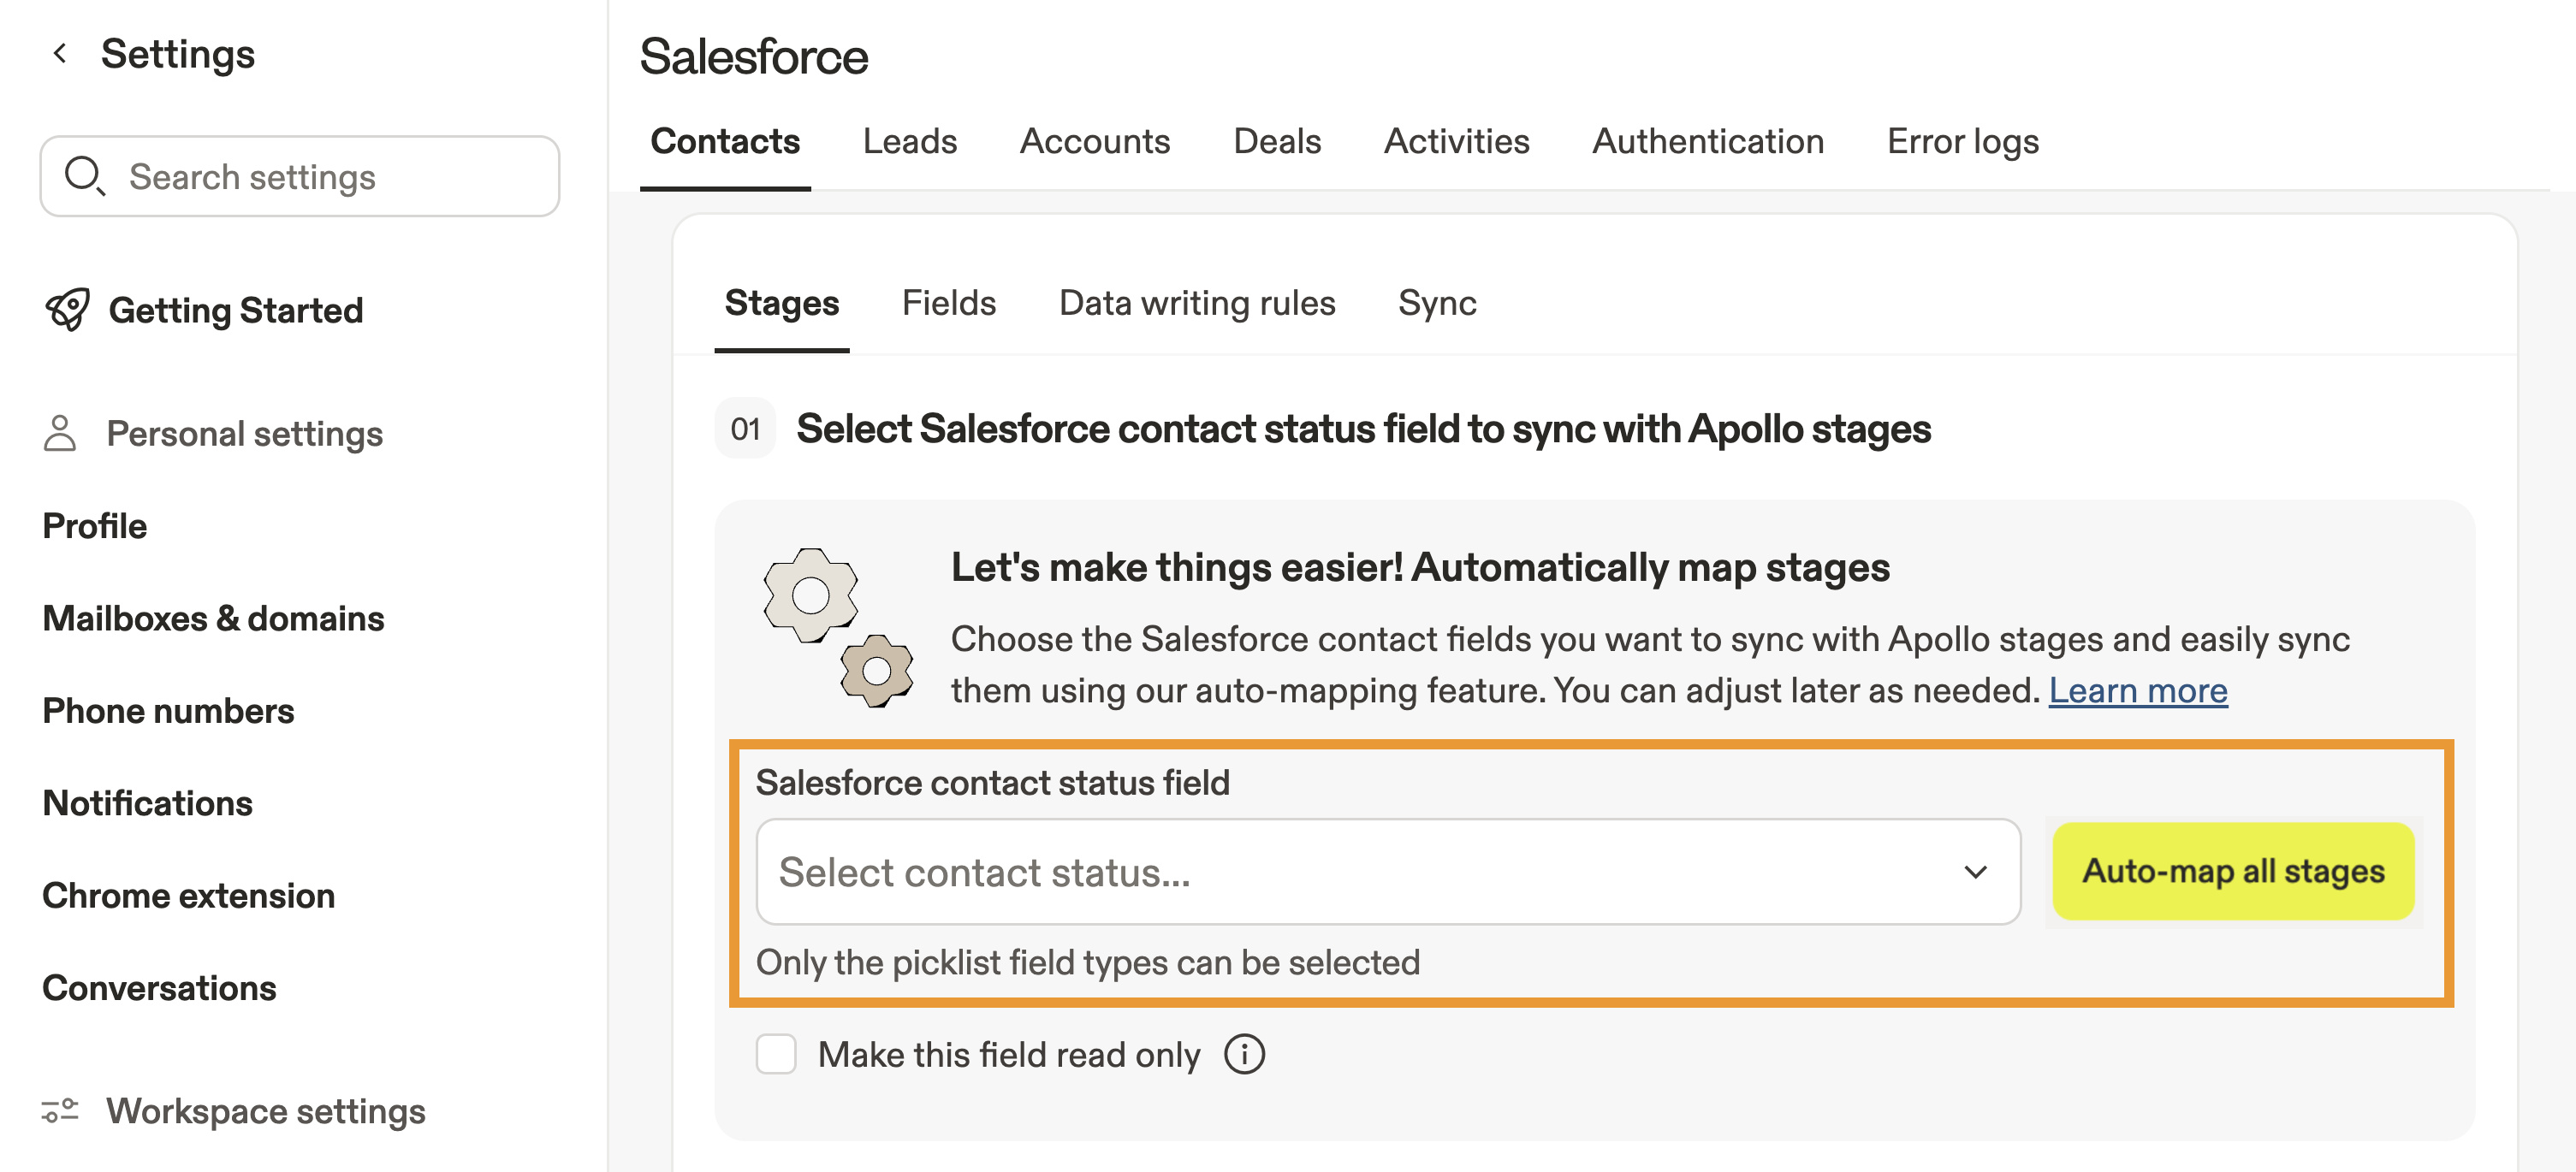Click the contact status dropdown chevron
This screenshot has width=2576, height=1172.
coord(1975,872)
